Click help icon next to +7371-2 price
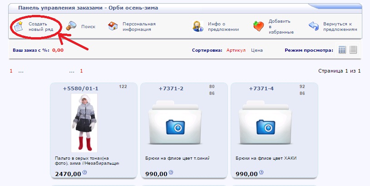Image resolution: width=370 pixels, height=186 pixels. click(171, 172)
